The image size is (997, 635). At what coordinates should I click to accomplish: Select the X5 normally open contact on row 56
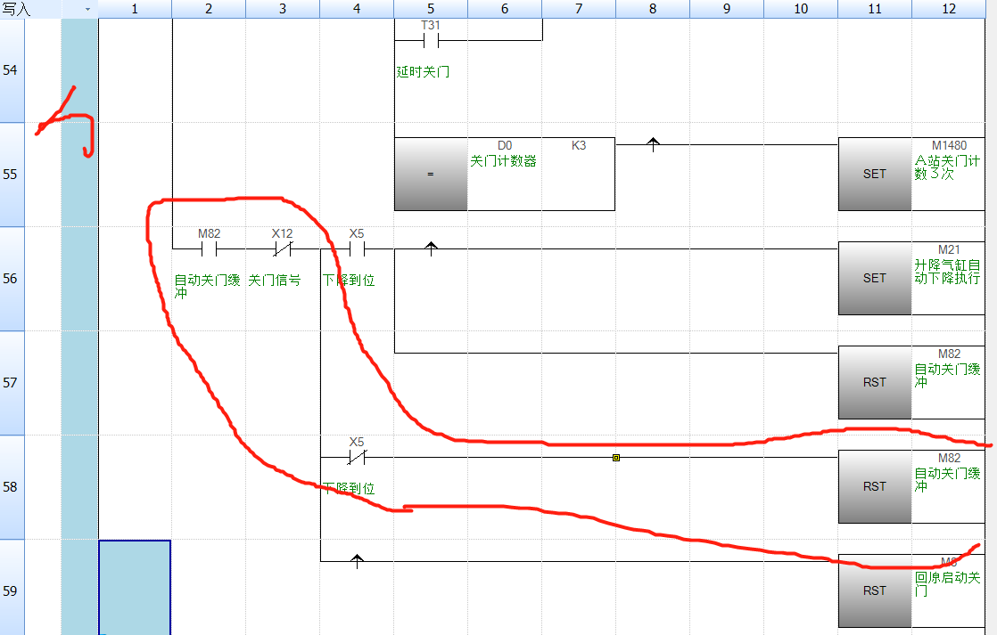click(x=357, y=248)
